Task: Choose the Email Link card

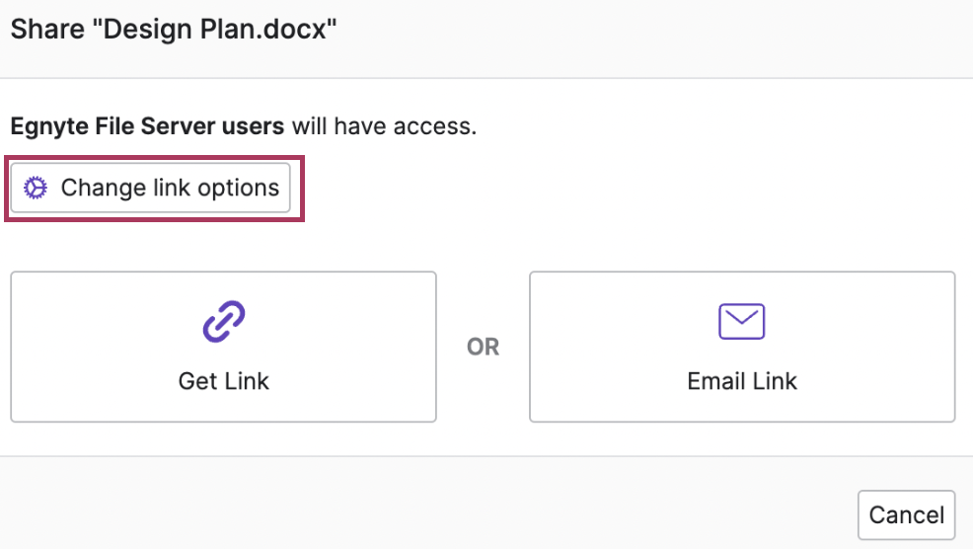Action: coord(742,347)
